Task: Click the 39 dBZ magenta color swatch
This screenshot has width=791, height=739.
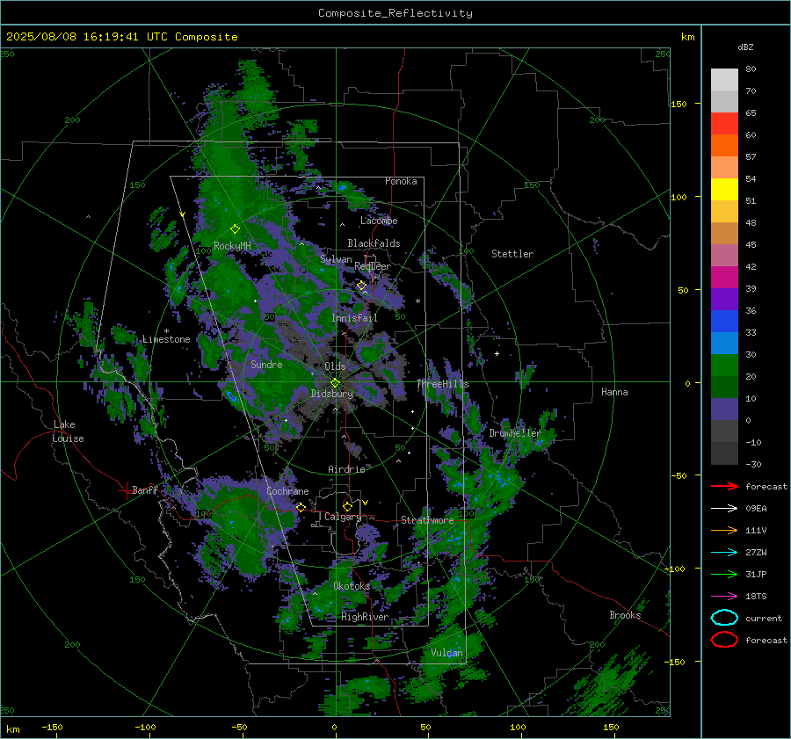Action: [724, 277]
